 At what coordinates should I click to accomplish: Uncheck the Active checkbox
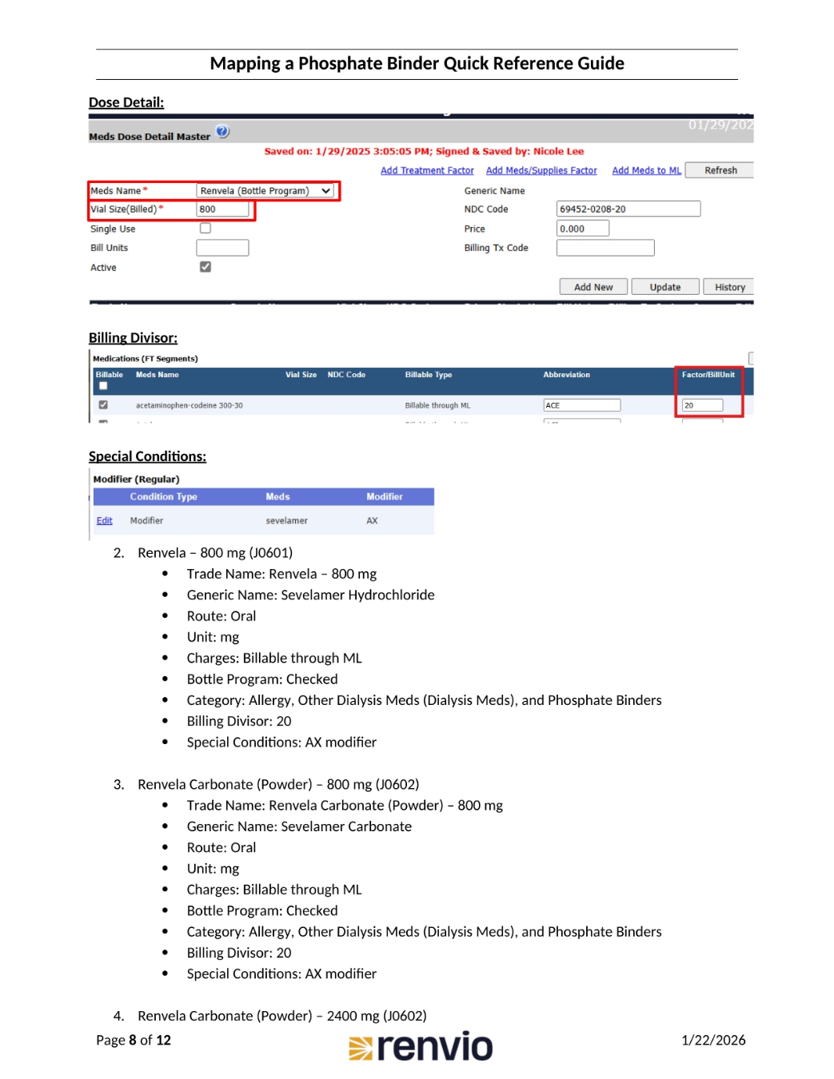pyautogui.click(x=206, y=267)
